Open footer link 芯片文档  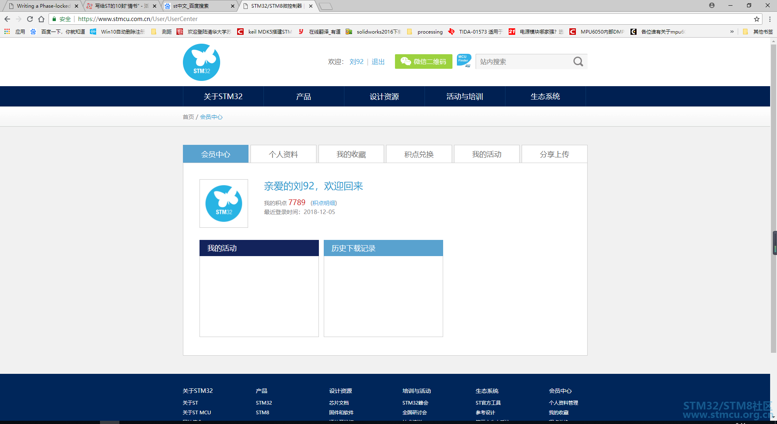339,403
